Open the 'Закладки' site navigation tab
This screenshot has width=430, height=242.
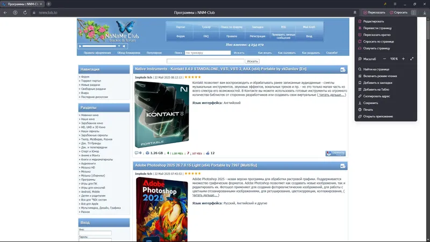257,27
